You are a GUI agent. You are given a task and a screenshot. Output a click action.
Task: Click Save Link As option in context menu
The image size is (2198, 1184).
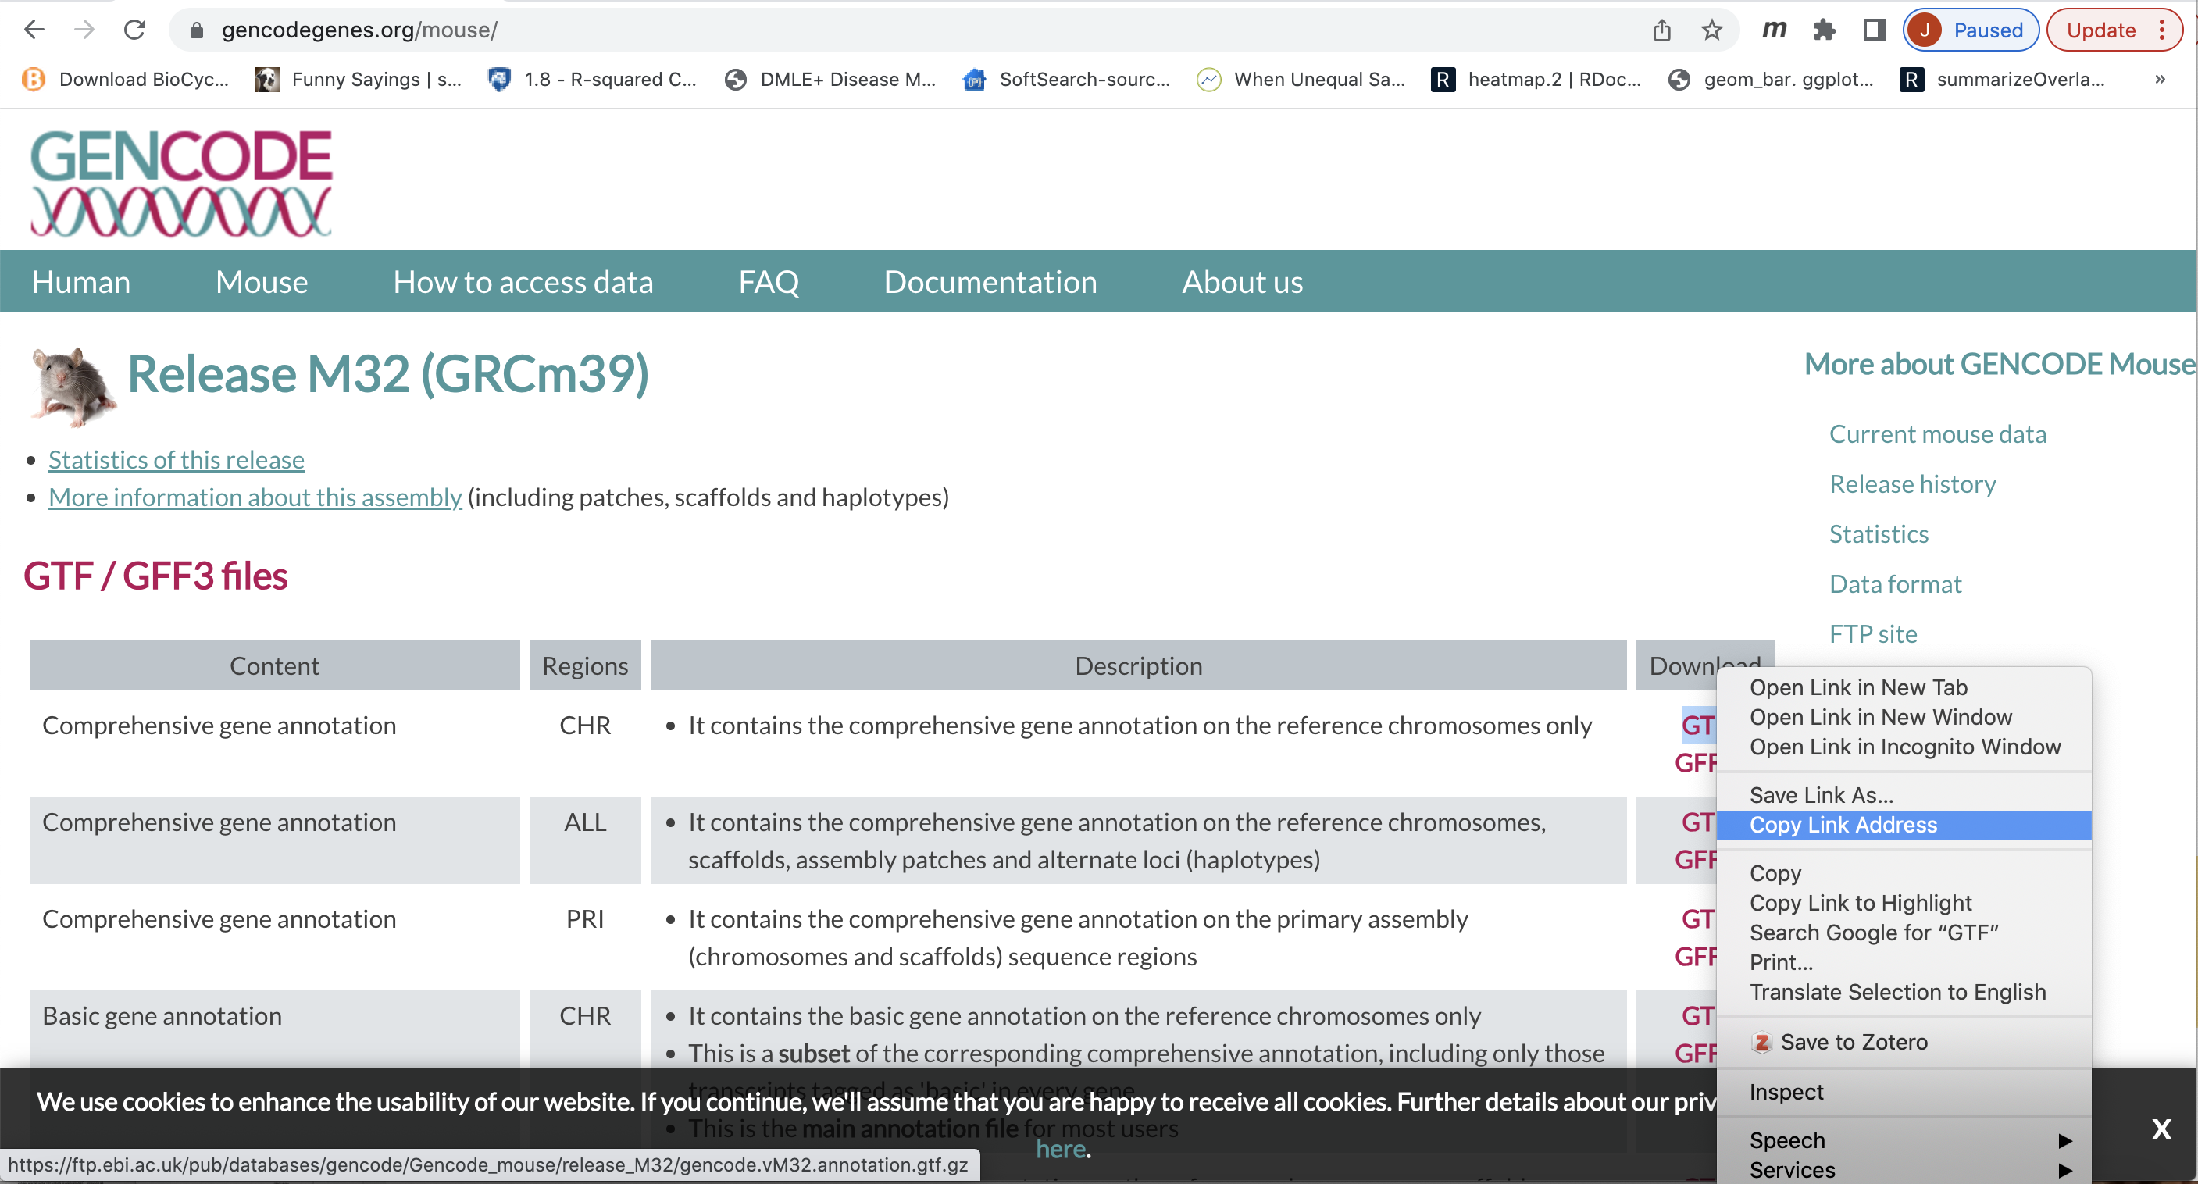[x=1822, y=795]
